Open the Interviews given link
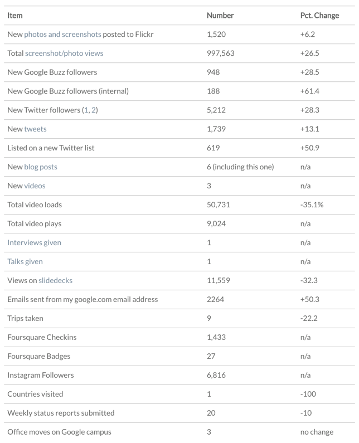The height and width of the screenshot is (443, 359). 34,243
